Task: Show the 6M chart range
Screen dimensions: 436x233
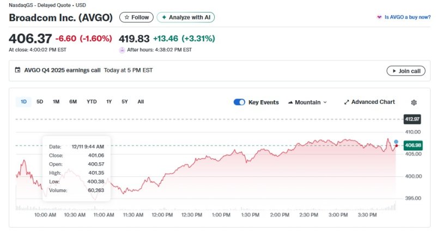Action: (x=73, y=102)
